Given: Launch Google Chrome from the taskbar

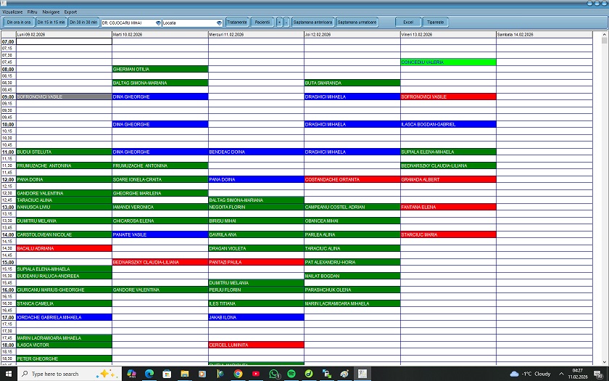Looking at the screenshot, I should click(238, 374).
